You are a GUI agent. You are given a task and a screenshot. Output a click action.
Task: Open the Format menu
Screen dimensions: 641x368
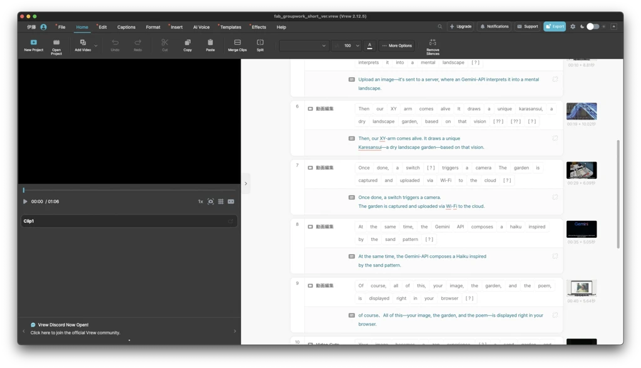153,27
